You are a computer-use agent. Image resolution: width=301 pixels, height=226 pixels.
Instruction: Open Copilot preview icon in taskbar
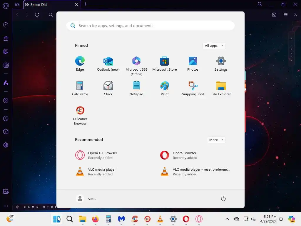[x=292, y=219]
